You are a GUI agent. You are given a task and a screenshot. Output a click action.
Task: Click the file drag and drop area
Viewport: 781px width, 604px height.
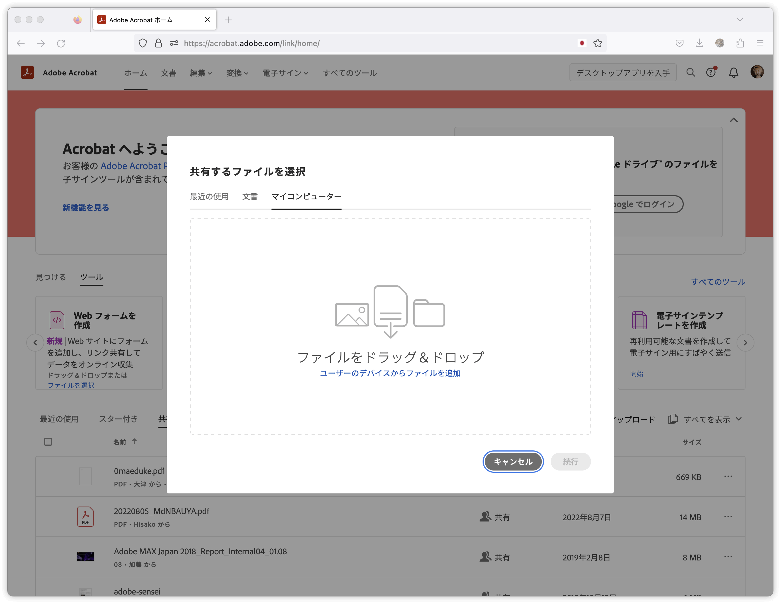click(390, 326)
